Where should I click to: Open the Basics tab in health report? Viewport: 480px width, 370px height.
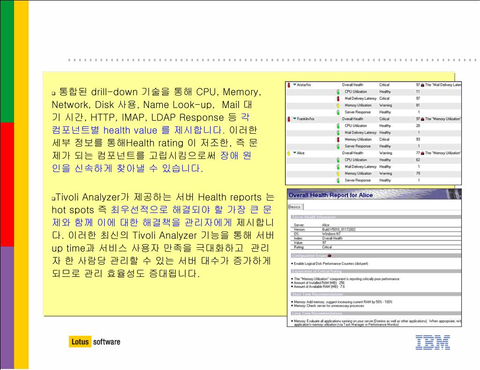pyautogui.click(x=294, y=207)
